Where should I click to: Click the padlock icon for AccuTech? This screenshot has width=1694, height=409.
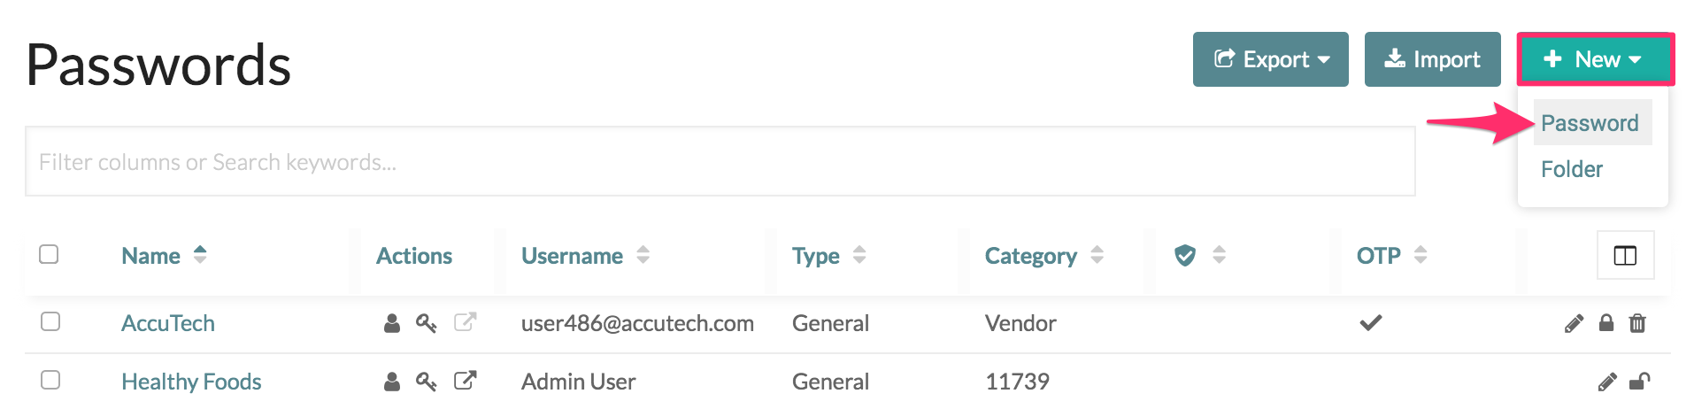point(1606,323)
